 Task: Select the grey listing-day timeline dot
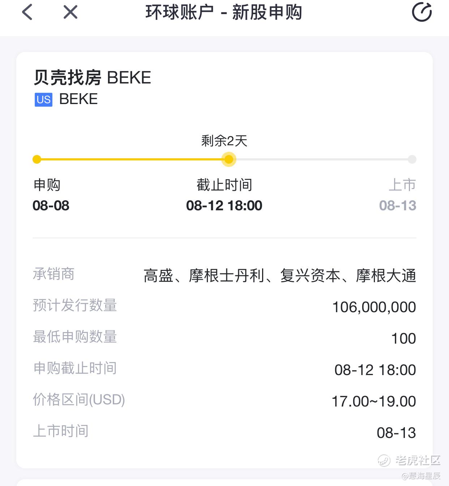(x=412, y=159)
